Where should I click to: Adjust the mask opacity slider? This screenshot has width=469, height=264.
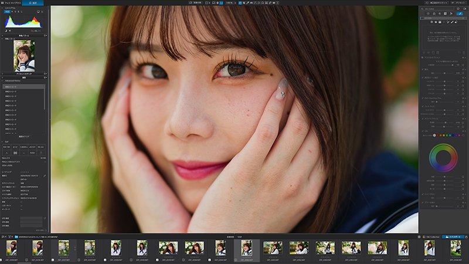coord(452,65)
